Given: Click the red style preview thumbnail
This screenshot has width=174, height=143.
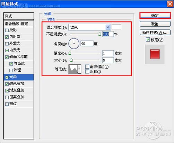Looking at the screenshot, I should coord(155,54).
